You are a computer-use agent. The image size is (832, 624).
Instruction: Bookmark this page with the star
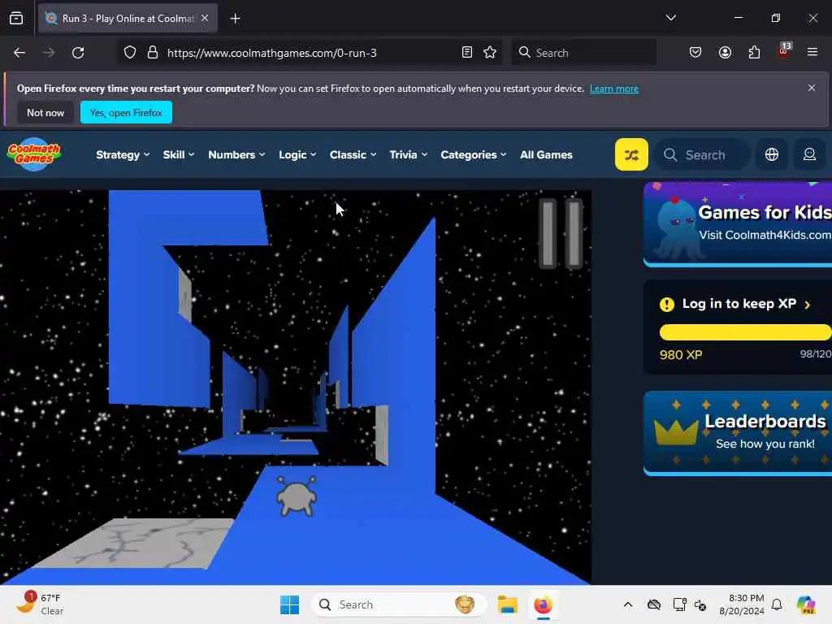pos(490,53)
